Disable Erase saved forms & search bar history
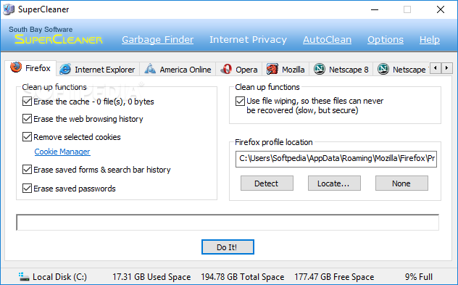 [27, 170]
